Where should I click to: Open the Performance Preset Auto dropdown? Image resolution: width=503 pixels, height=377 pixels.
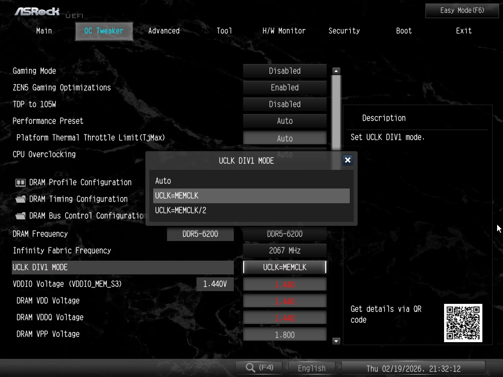tap(284, 121)
